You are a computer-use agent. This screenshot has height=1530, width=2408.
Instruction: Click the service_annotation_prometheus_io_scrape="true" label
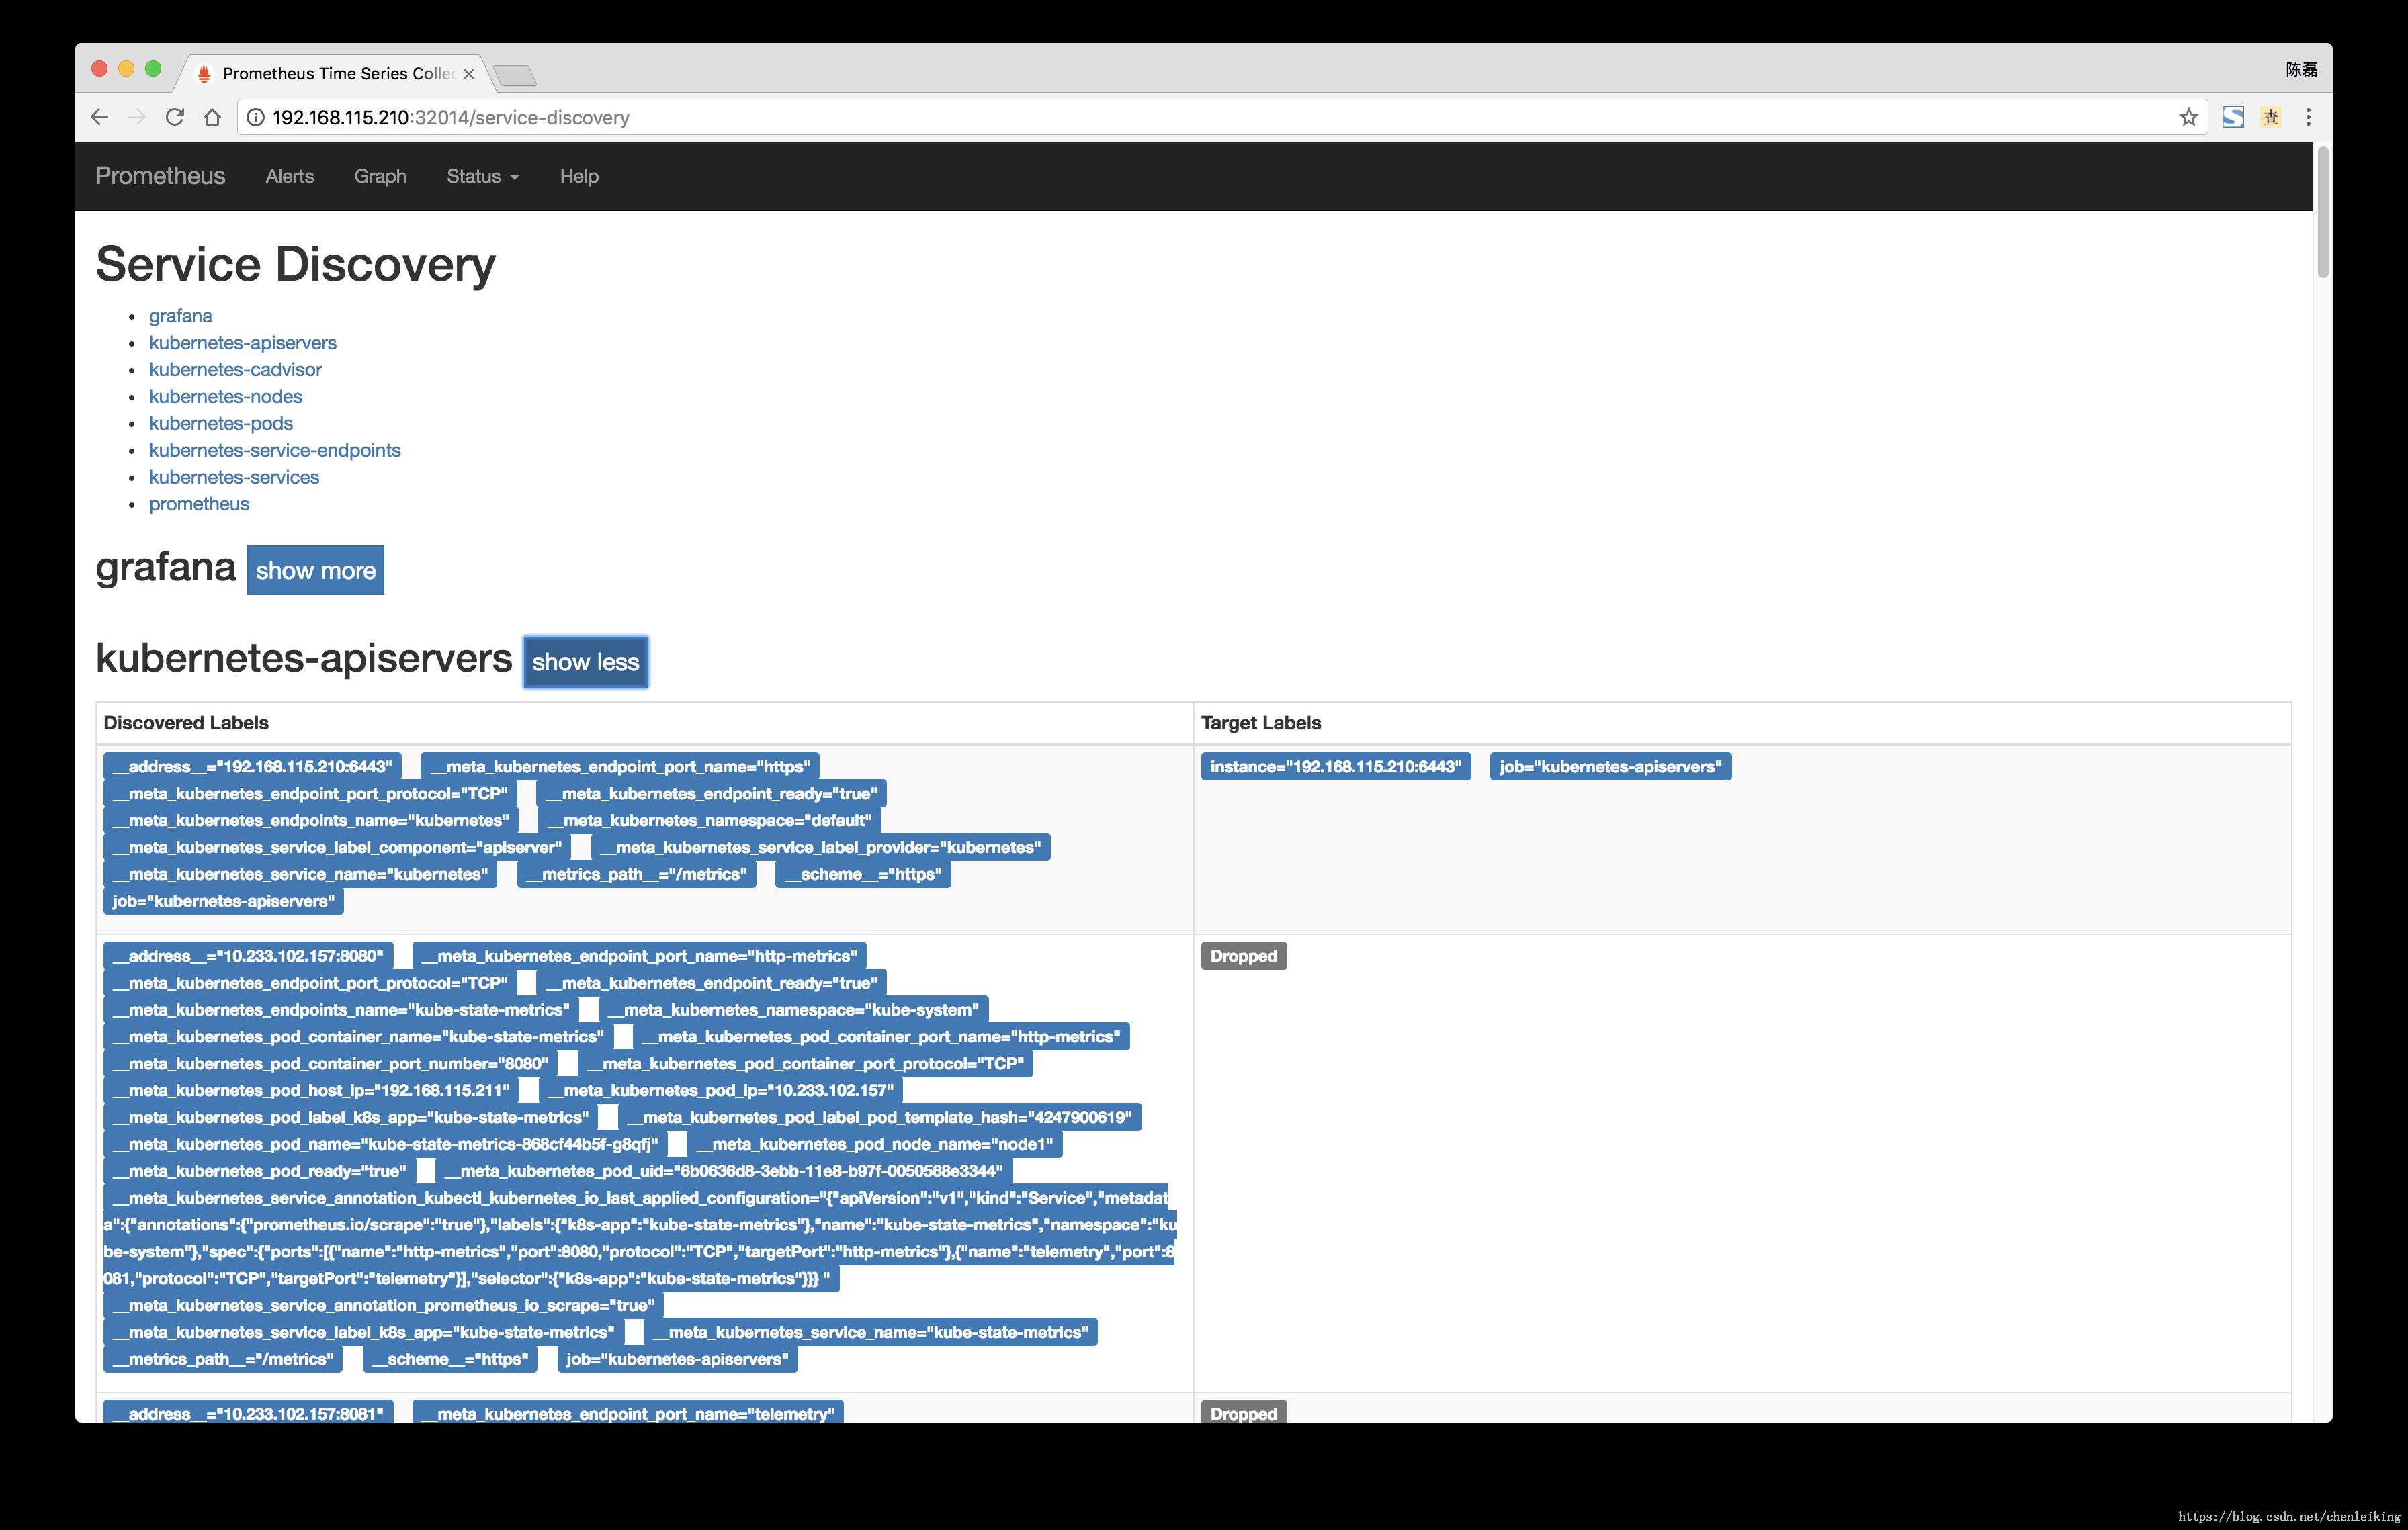(x=383, y=1306)
